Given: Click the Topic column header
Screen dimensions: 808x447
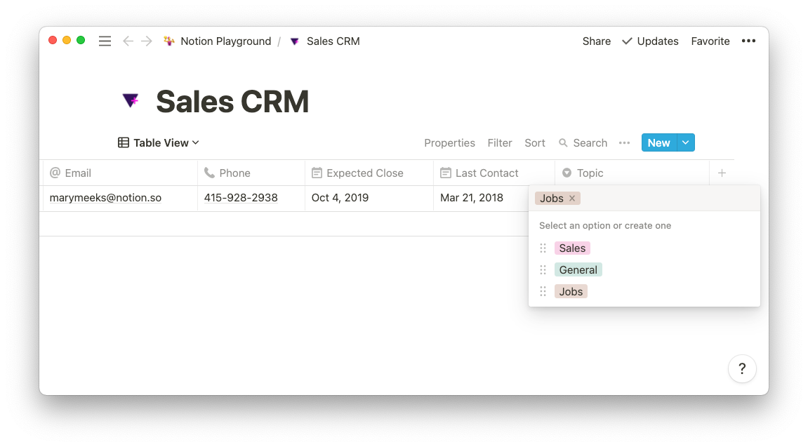Looking at the screenshot, I should [632, 173].
